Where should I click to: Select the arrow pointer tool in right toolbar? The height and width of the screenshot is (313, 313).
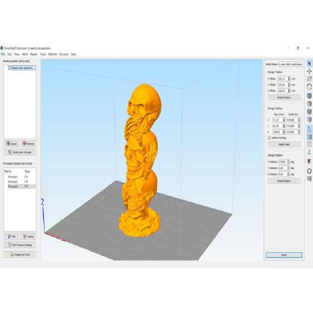309,63
